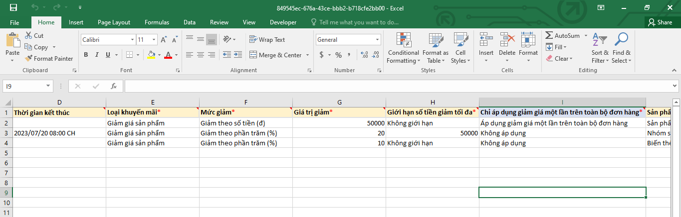This screenshot has width=681, height=217.
Task: Expand the Calibri font name dropdown
Action: (132, 40)
